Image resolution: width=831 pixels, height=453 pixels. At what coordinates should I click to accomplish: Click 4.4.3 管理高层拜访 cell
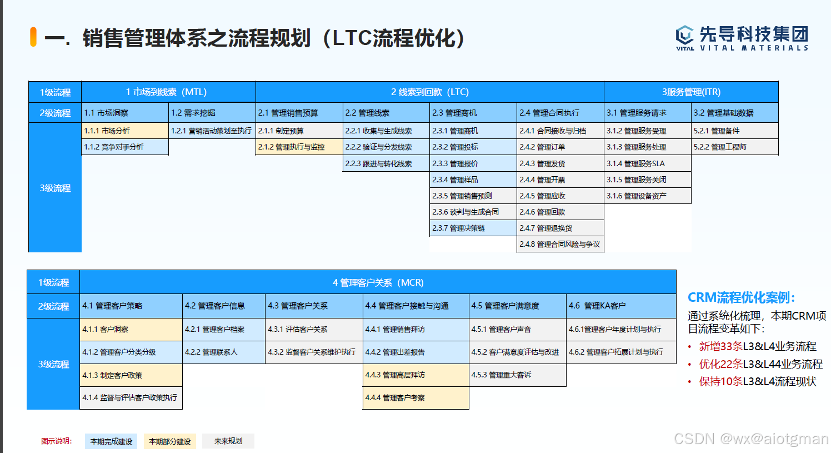pos(416,375)
